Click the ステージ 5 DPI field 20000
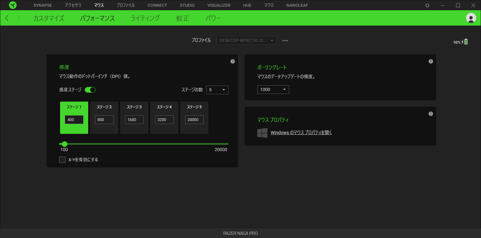 [x=194, y=120]
